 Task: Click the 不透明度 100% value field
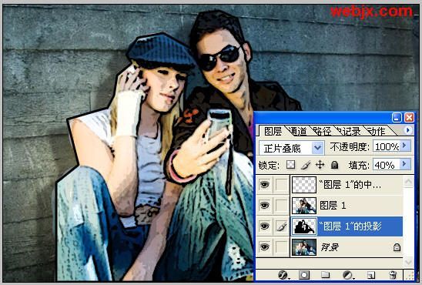click(387, 146)
